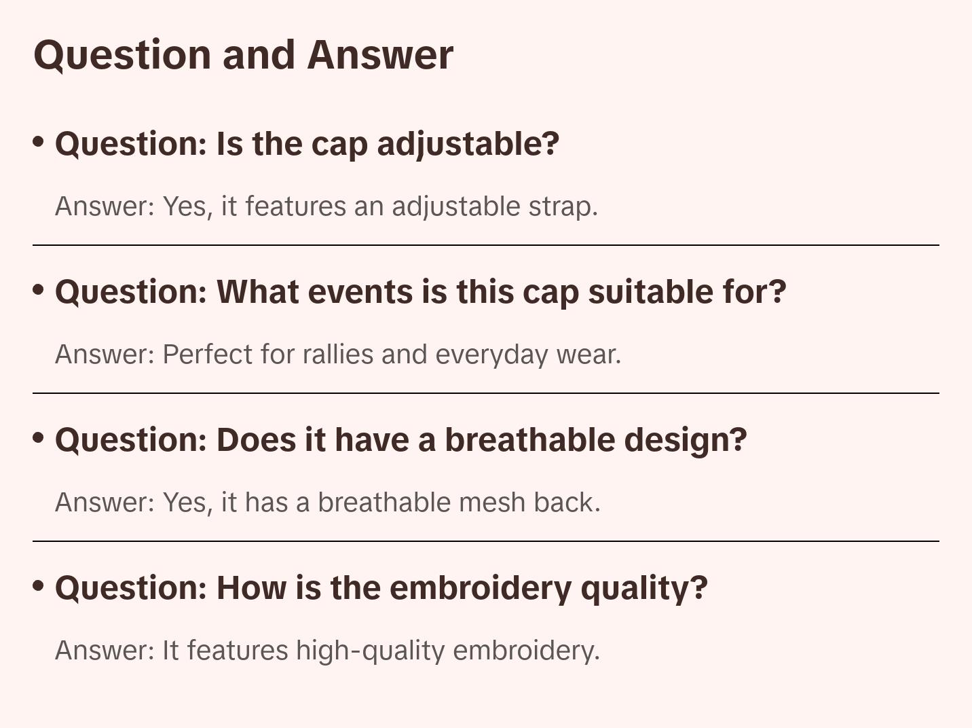The width and height of the screenshot is (972, 728).
Task: Click the answer about the adjustable strap
Action: [x=326, y=206]
